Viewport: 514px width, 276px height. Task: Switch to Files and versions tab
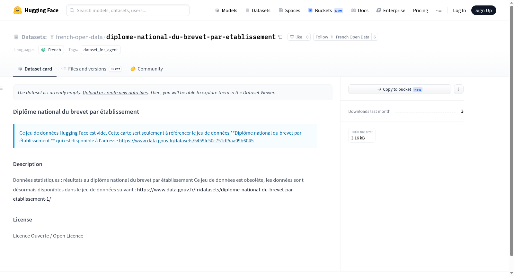[91, 69]
